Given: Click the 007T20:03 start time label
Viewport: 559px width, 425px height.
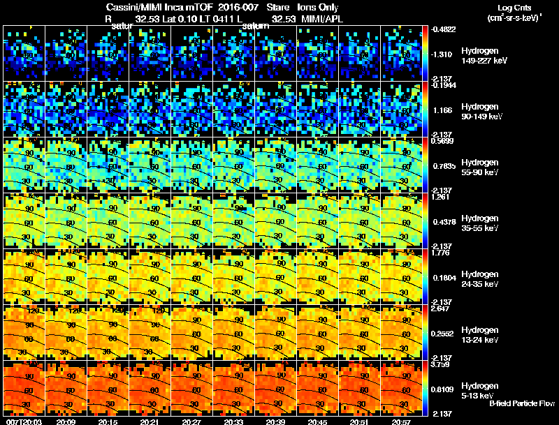Looking at the screenshot, I should pyautogui.click(x=24, y=422).
